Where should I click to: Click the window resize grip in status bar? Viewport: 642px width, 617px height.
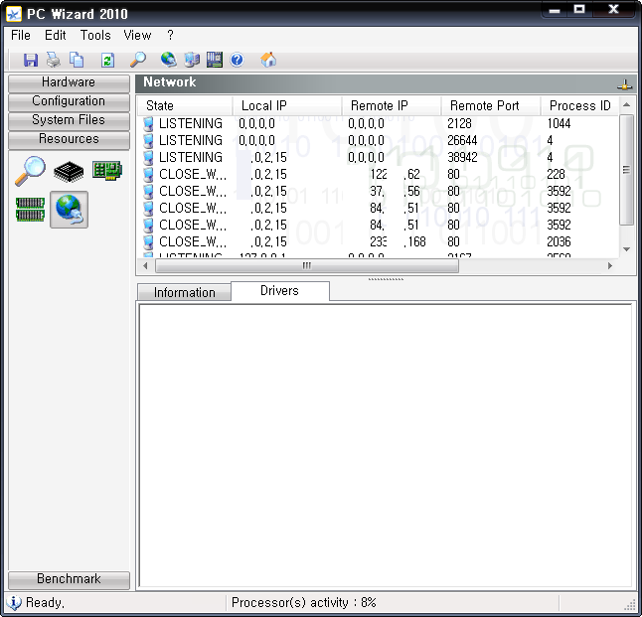(x=629, y=605)
